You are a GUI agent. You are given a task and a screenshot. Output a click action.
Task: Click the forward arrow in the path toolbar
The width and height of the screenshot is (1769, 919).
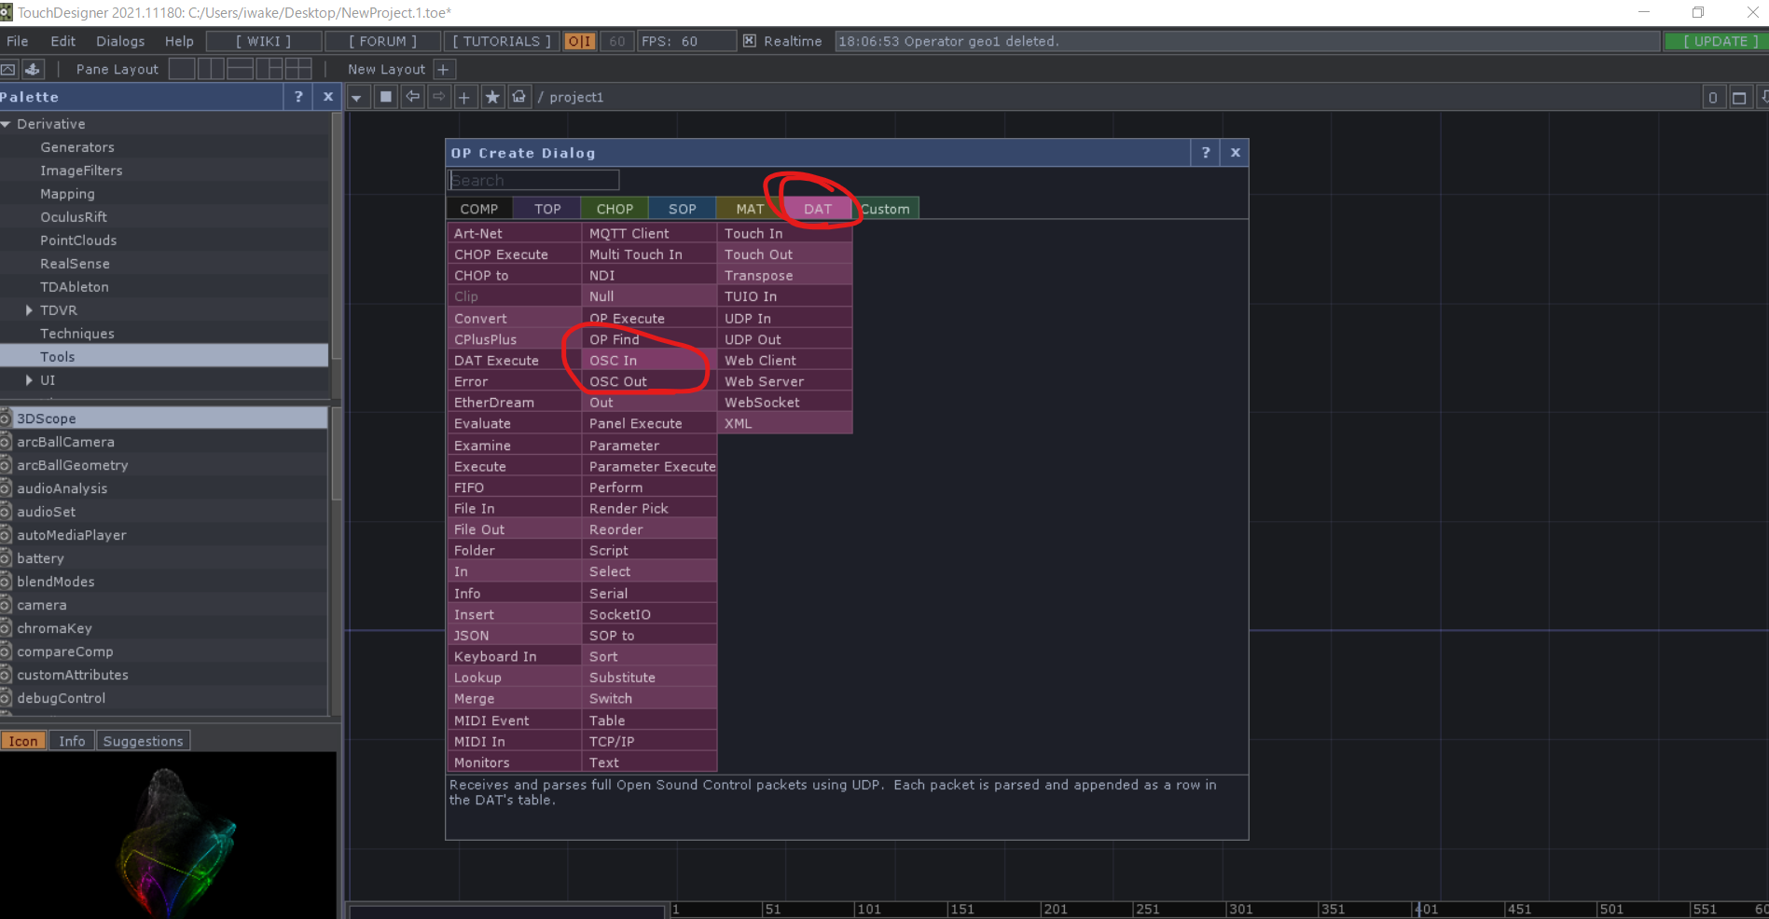[x=438, y=96]
